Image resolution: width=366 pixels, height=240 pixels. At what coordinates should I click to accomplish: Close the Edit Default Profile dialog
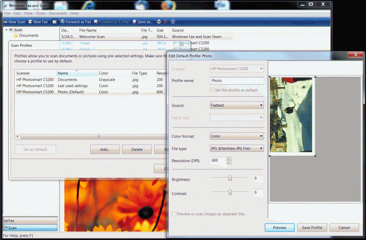355,55
